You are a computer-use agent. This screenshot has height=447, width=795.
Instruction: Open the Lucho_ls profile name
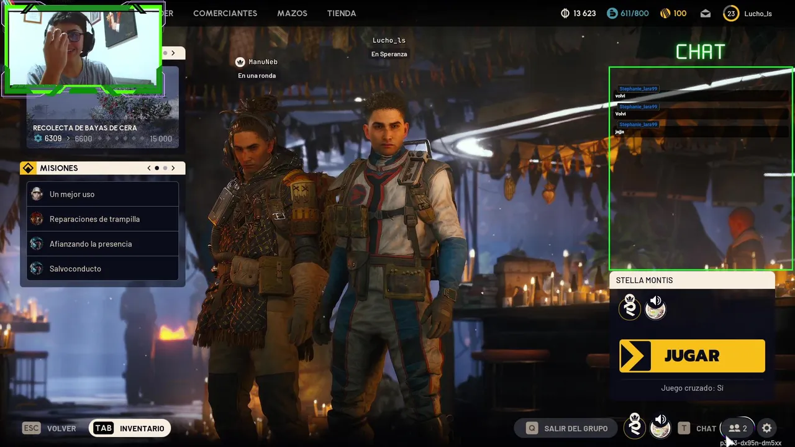(x=758, y=13)
